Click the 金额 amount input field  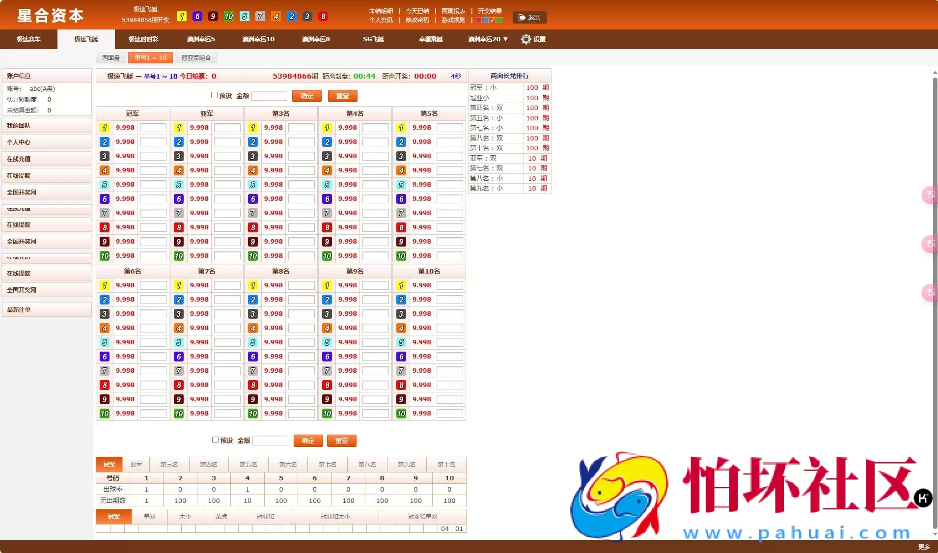269,96
